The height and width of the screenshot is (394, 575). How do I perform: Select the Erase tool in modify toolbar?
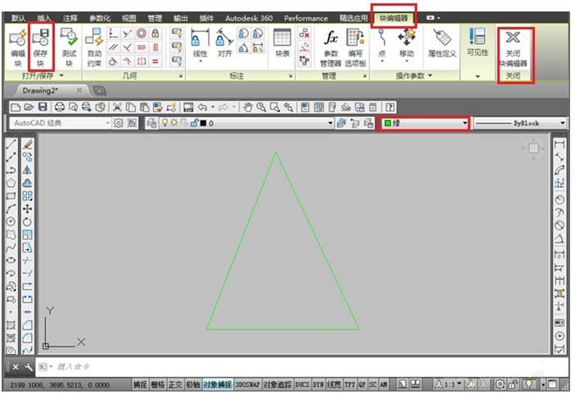[x=28, y=144]
